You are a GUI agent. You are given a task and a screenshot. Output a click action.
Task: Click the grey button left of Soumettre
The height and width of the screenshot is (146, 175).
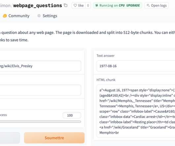pyautogui.click(x=10, y=138)
